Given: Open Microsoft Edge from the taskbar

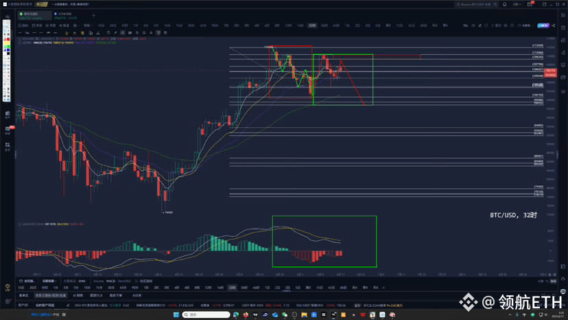Looking at the screenshot, I should click(x=236, y=315).
